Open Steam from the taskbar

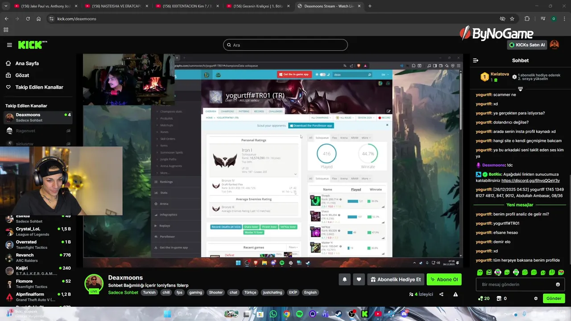[339, 314]
